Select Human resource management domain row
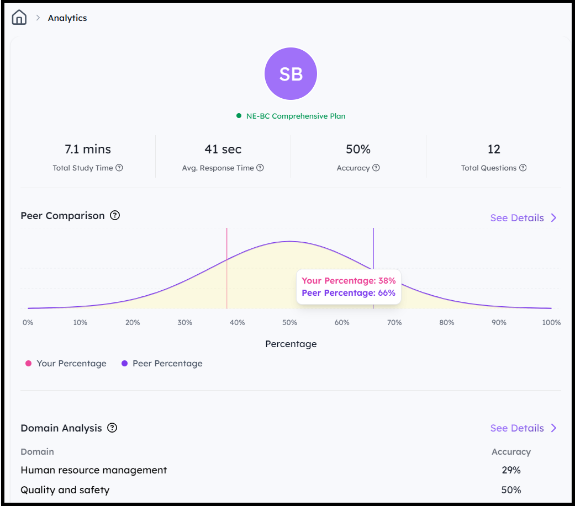 [291, 470]
